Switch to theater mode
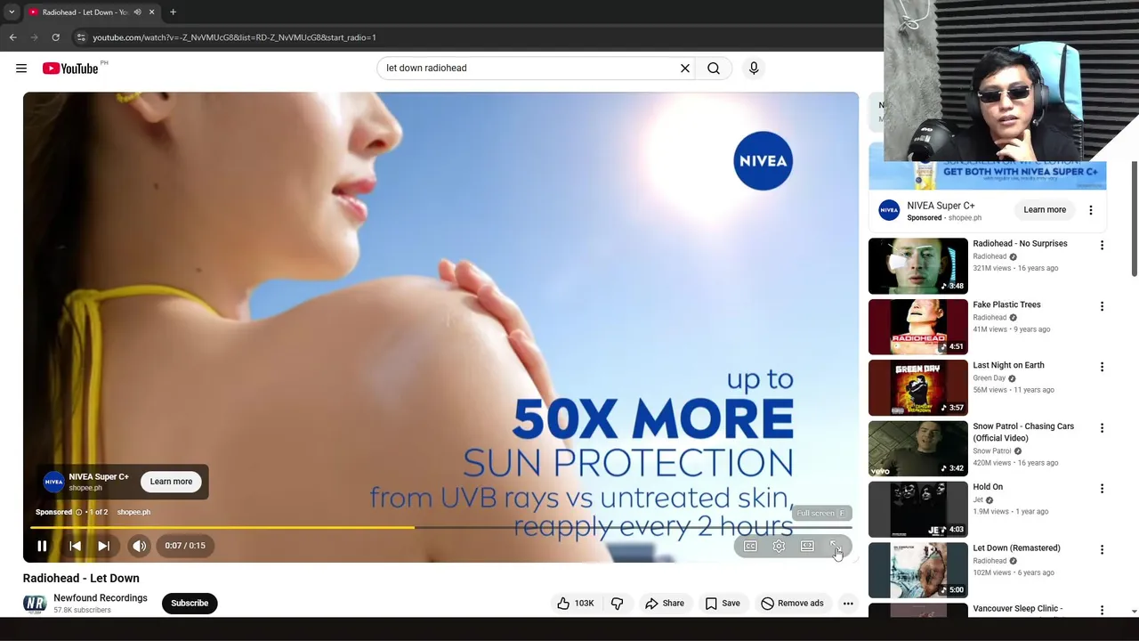The height and width of the screenshot is (641, 1139). point(807,547)
